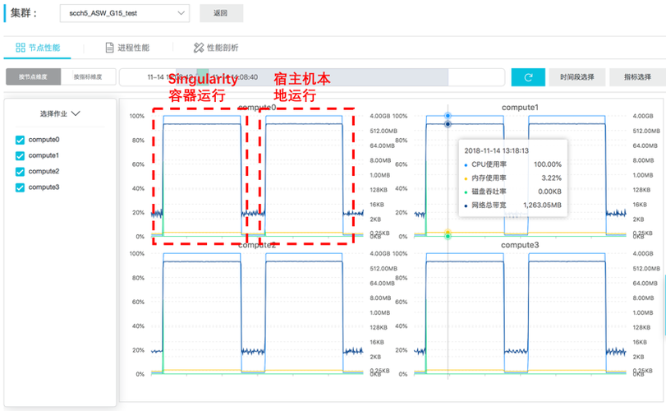Click the performance profiling tools icon
Viewport: 666px width, 411px height.
point(199,48)
